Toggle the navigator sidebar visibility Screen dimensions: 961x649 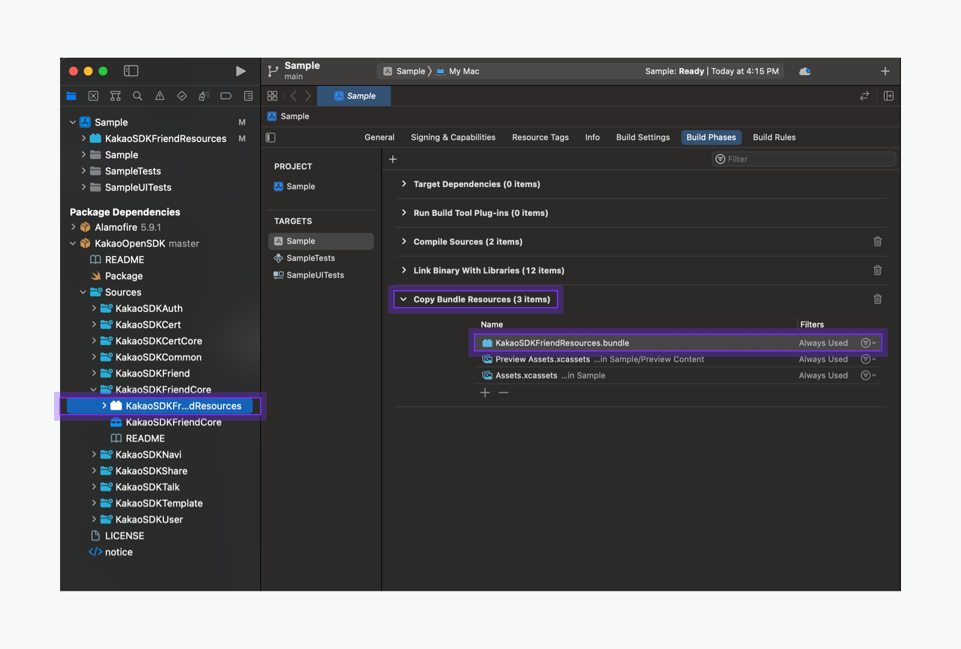[x=131, y=71]
